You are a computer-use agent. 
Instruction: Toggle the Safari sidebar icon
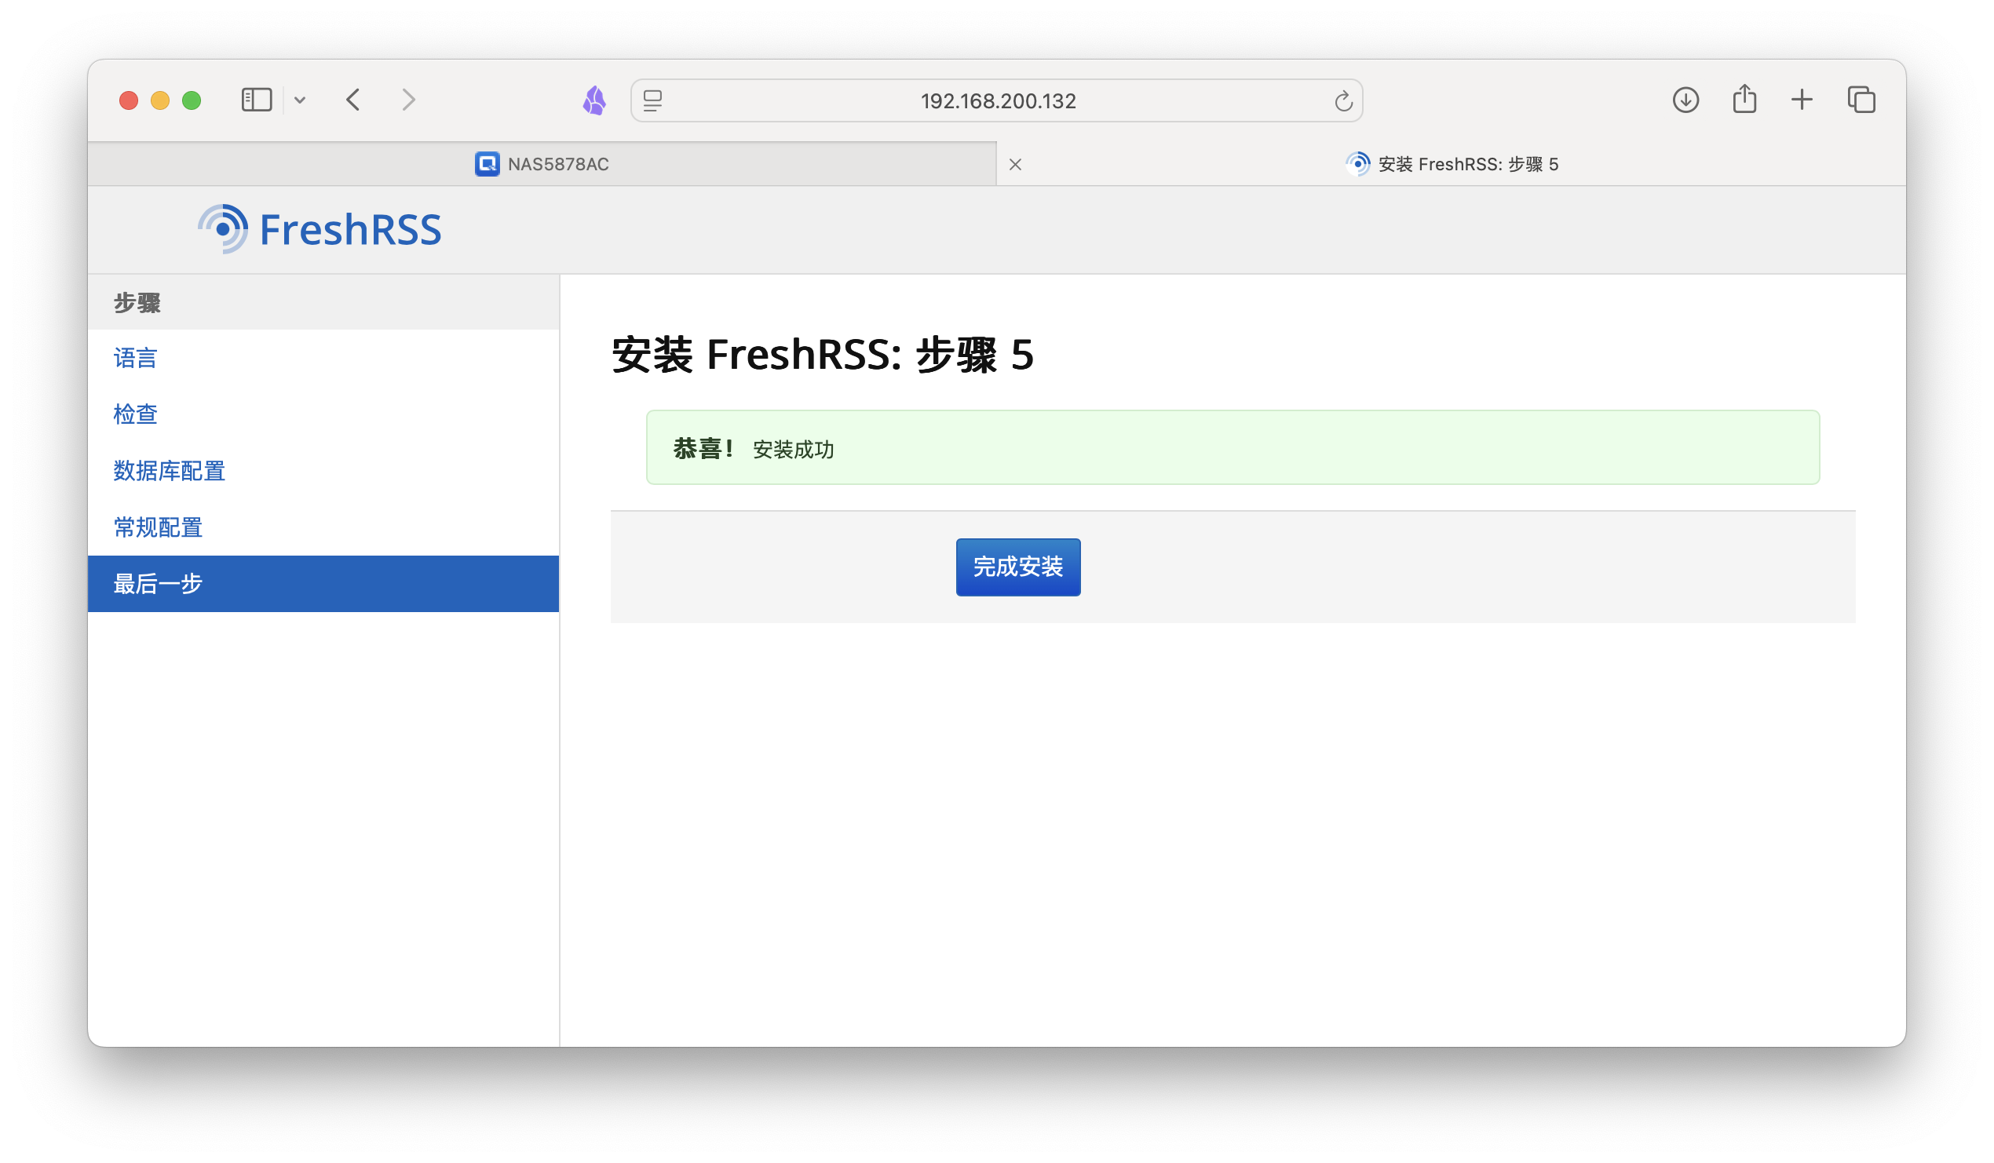257,100
